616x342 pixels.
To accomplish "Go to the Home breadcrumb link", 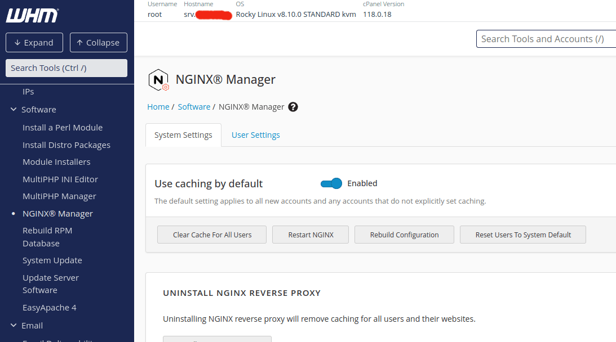I will pos(158,107).
